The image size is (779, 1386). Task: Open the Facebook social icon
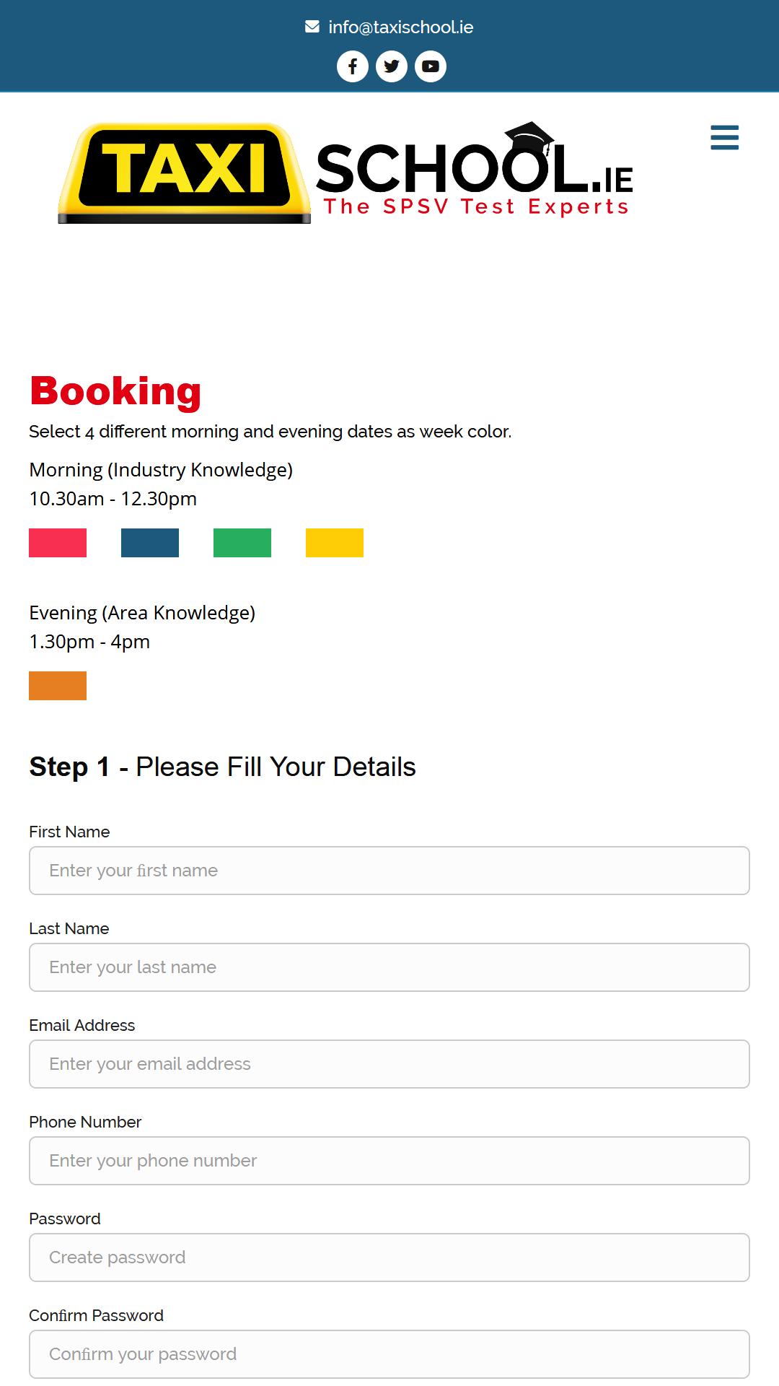pyautogui.click(x=353, y=66)
